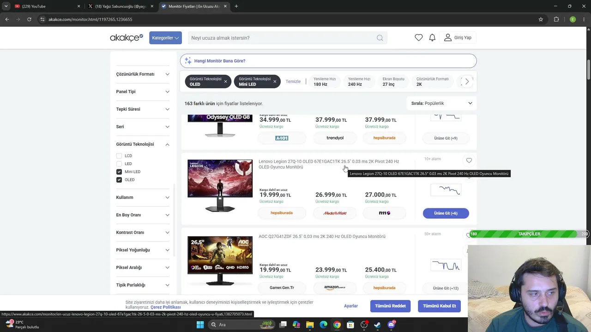Screen dimensions: 591x332
Task: Add Lenovo Legion monitor to favorites
Action: coord(469,160)
